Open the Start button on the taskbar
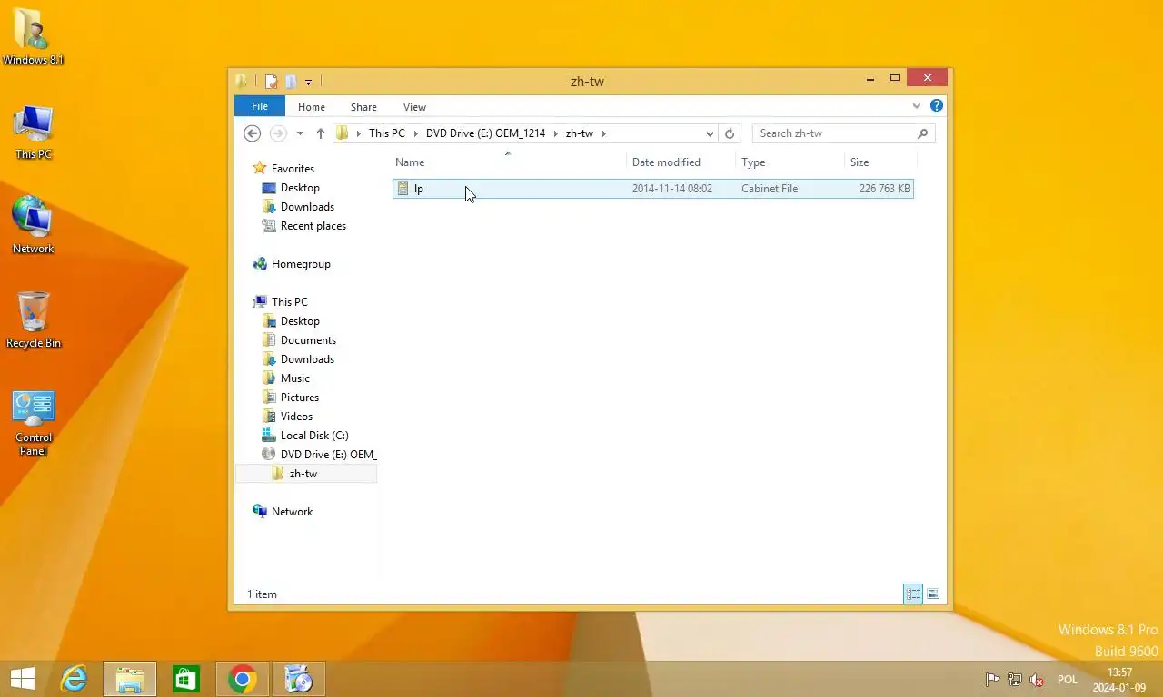1163x697 pixels. coord(23,679)
